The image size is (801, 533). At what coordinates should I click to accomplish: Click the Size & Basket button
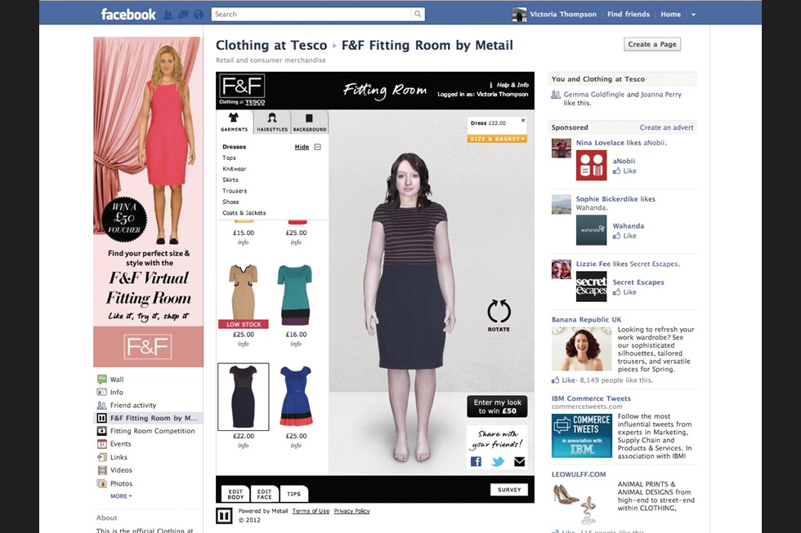click(497, 139)
